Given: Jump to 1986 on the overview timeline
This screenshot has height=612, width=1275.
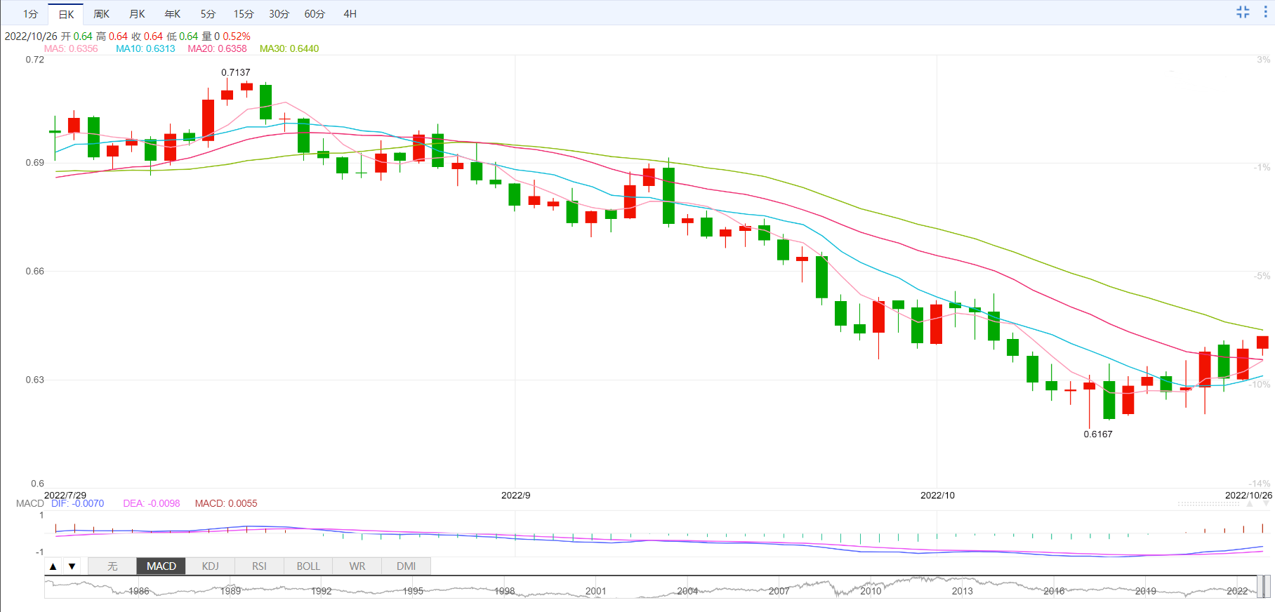Looking at the screenshot, I should pos(139,591).
